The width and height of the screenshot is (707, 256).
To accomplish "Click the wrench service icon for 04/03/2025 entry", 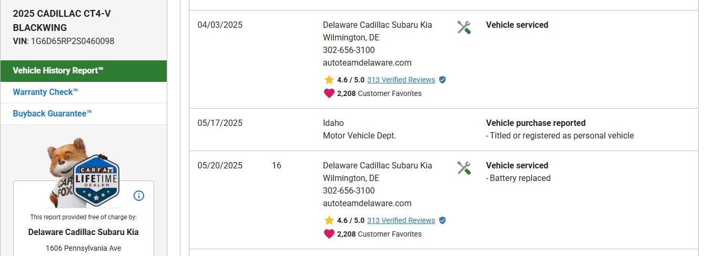I will pyautogui.click(x=463, y=27).
